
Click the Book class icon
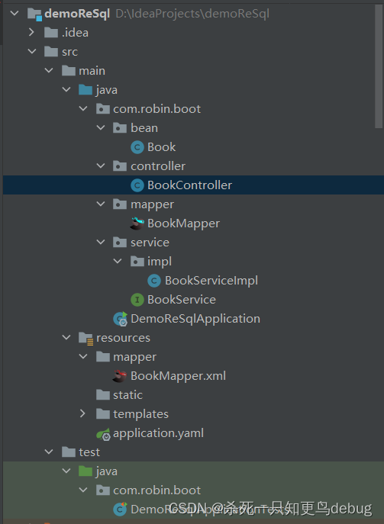(x=137, y=147)
